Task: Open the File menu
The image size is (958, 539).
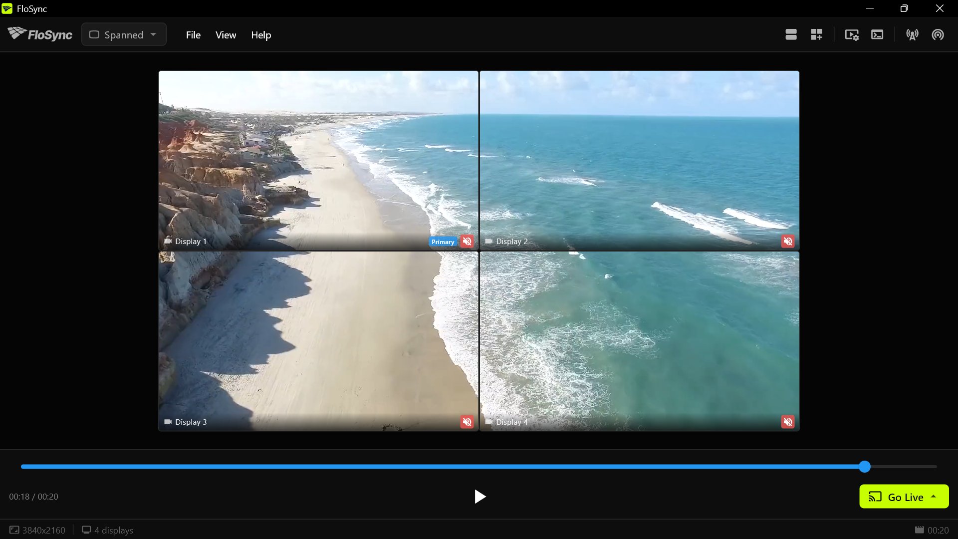Action: pyautogui.click(x=193, y=35)
